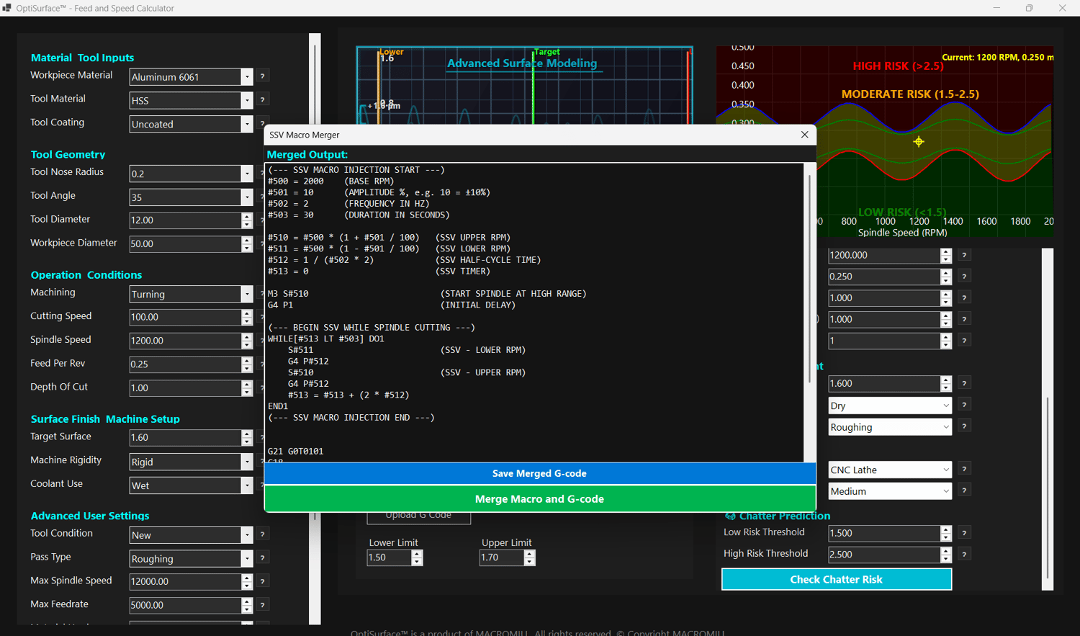Increase the Upper Limit spinner value

530,554
